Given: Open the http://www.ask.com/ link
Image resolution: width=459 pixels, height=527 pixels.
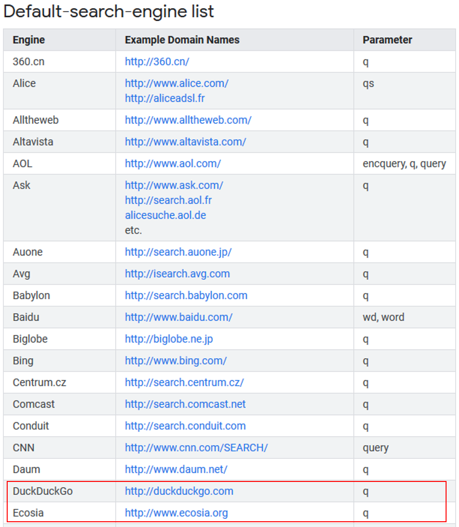Looking at the screenshot, I should point(174,185).
